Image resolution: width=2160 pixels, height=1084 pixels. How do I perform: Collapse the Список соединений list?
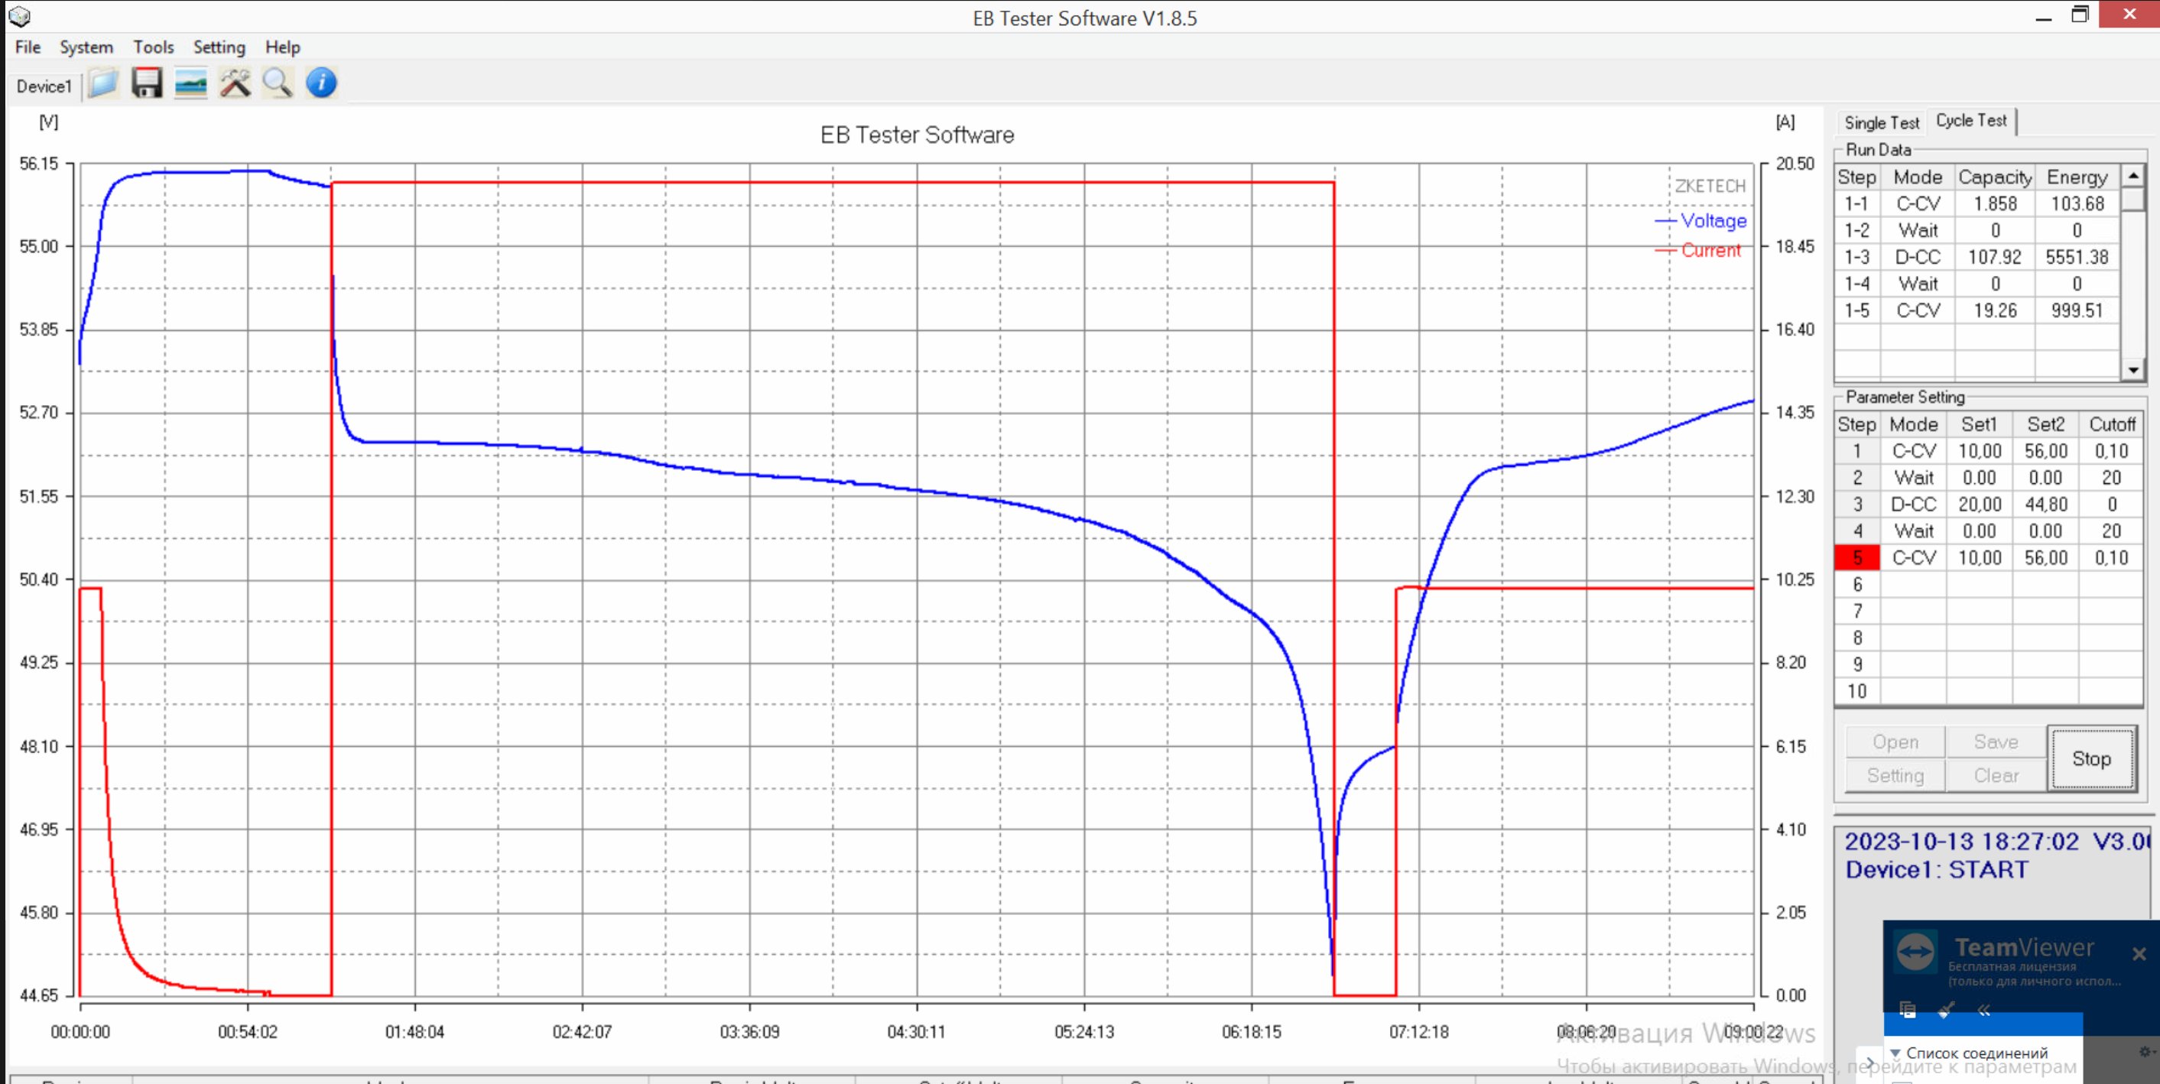[1895, 1053]
